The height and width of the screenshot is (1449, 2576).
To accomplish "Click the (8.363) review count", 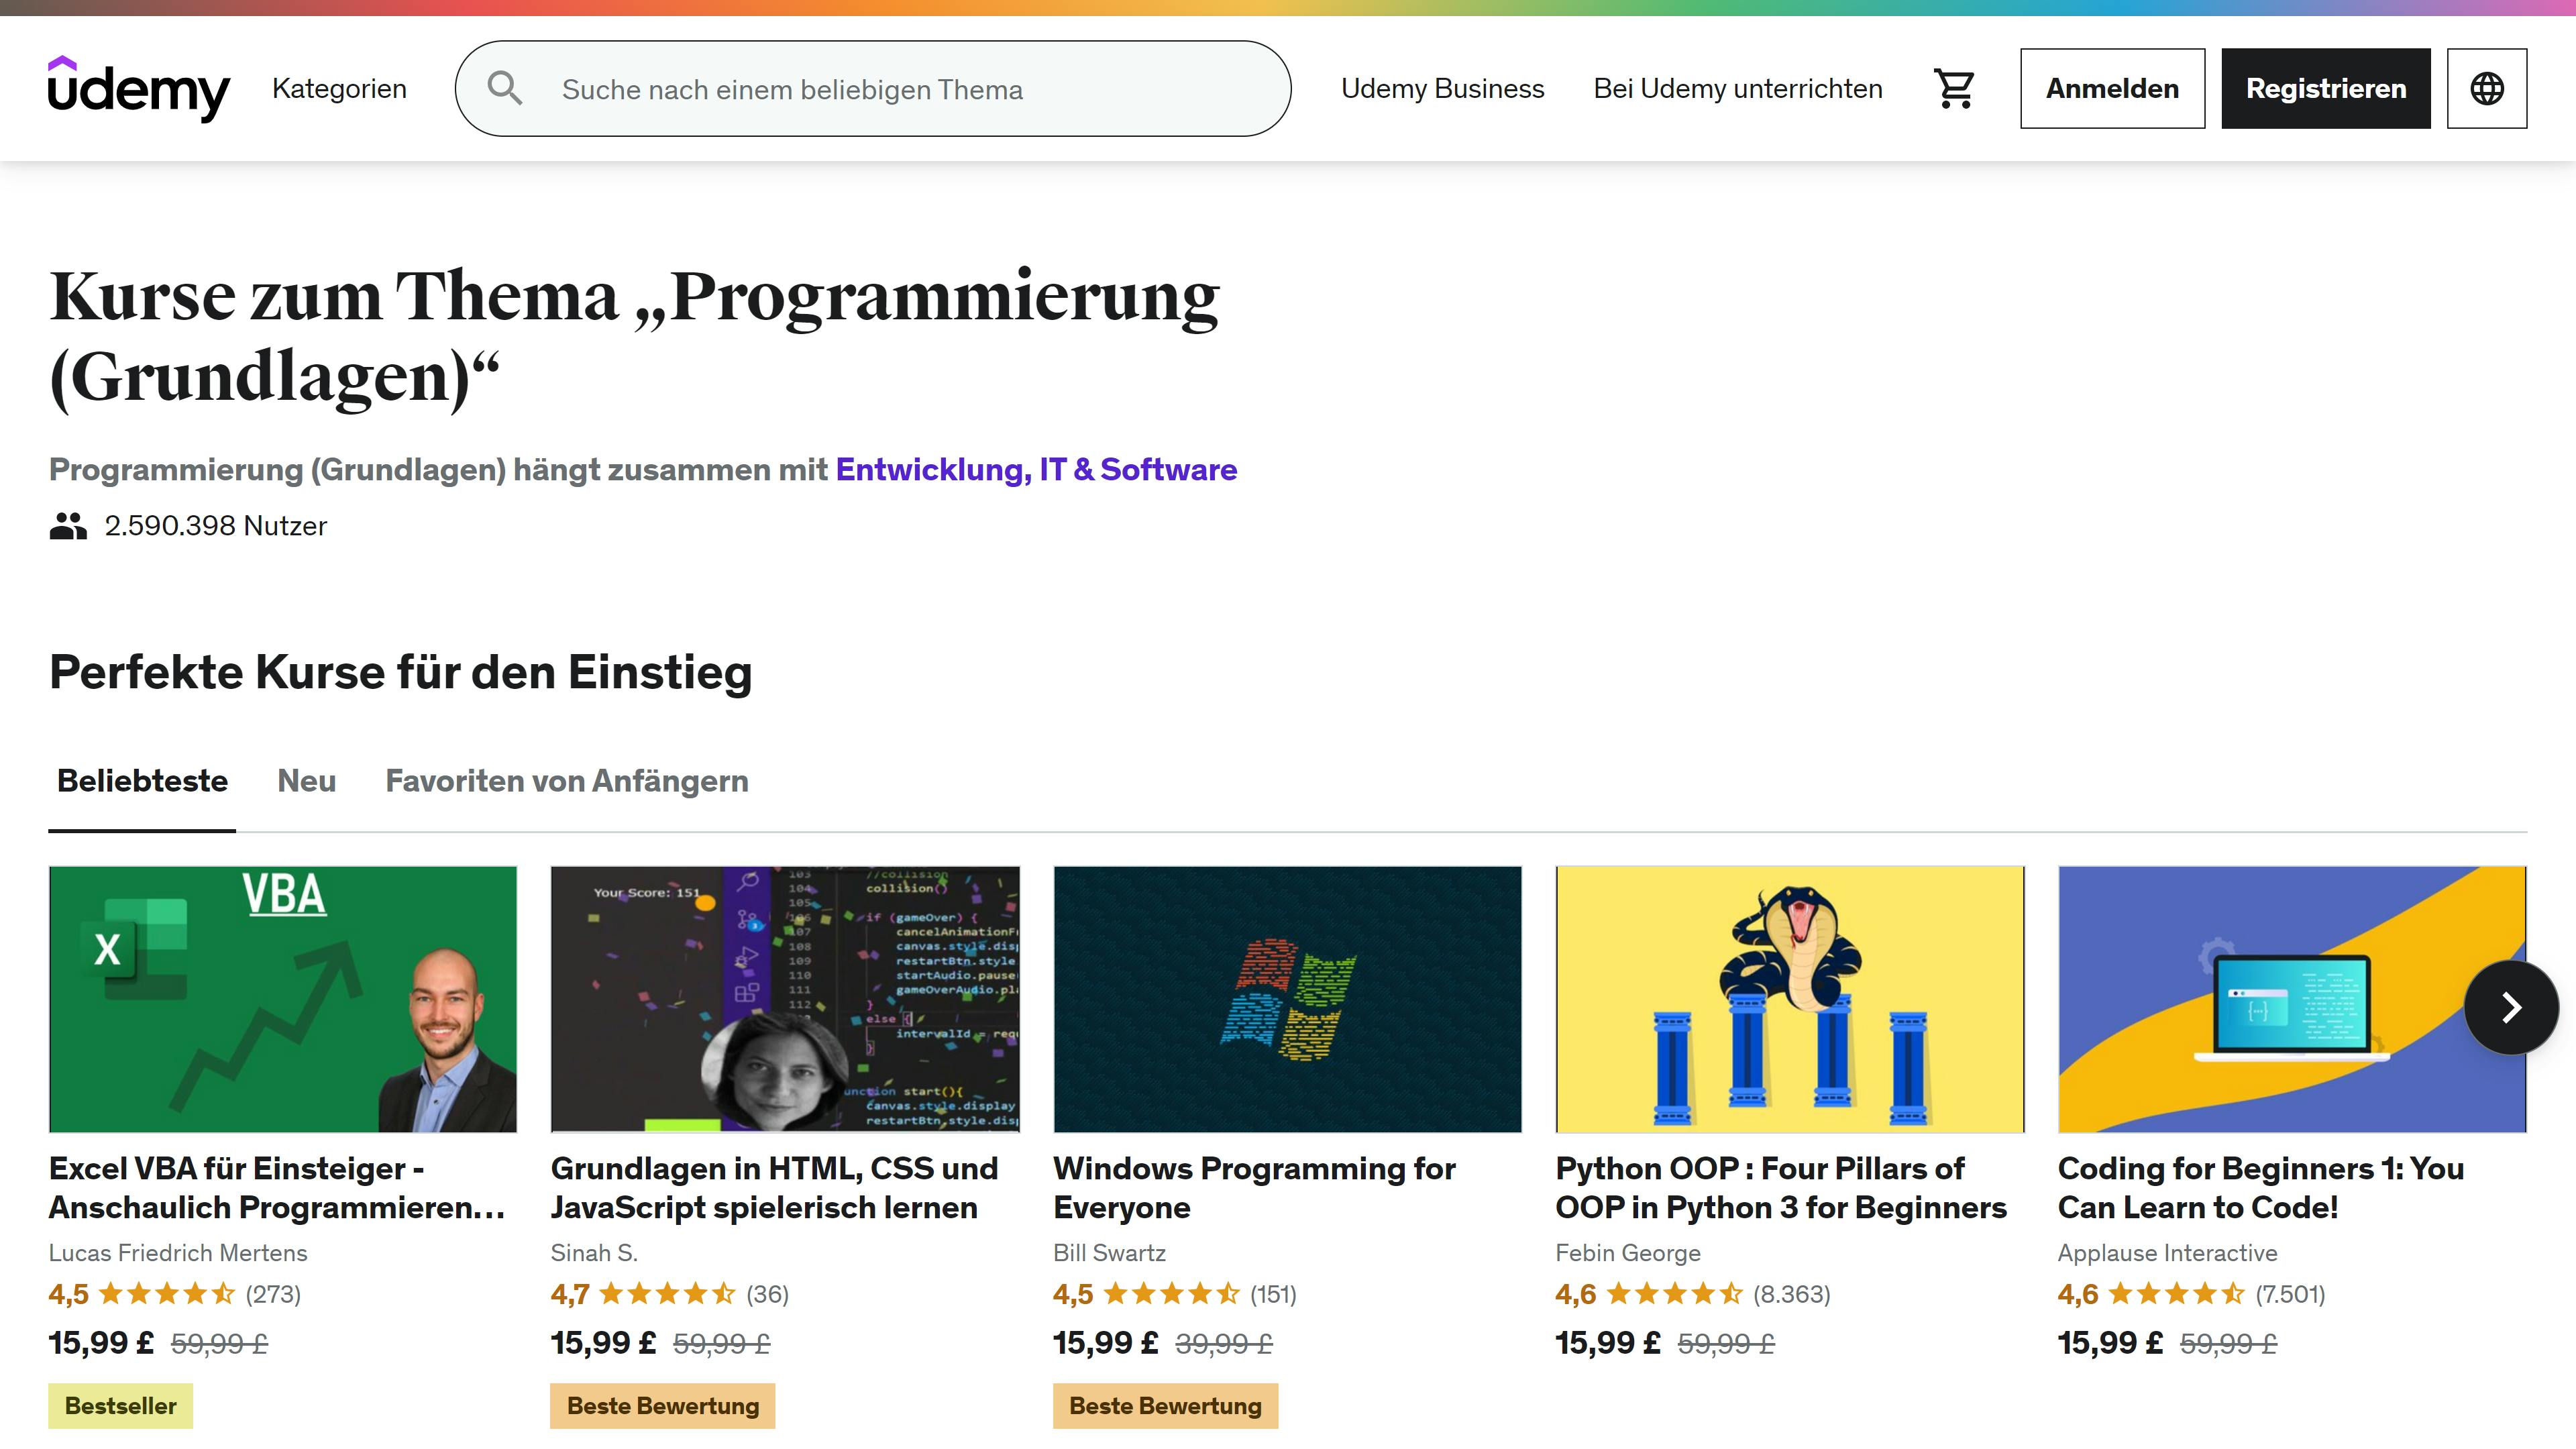I will [1792, 1294].
